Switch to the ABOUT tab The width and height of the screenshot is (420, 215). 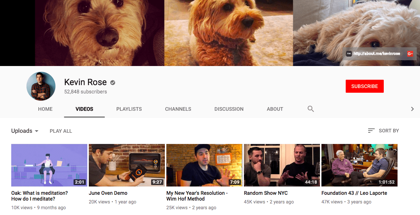coord(275,109)
